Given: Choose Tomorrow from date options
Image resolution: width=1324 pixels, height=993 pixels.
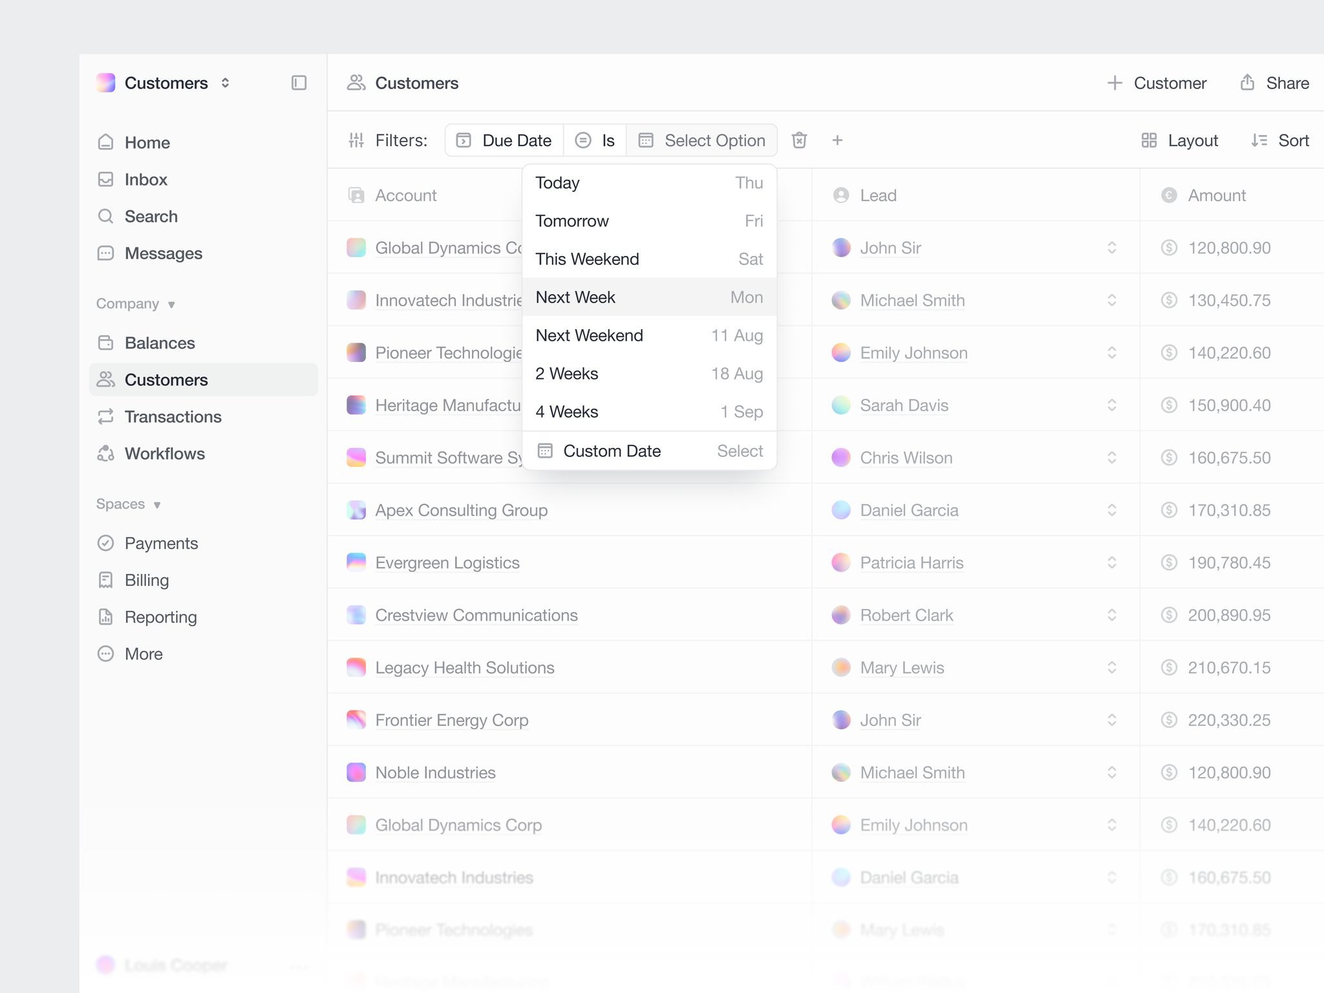Looking at the screenshot, I should click(x=649, y=221).
